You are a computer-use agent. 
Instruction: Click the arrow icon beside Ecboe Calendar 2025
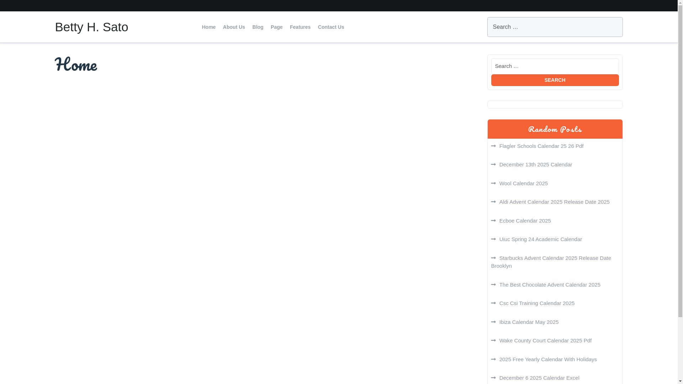(x=493, y=220)
